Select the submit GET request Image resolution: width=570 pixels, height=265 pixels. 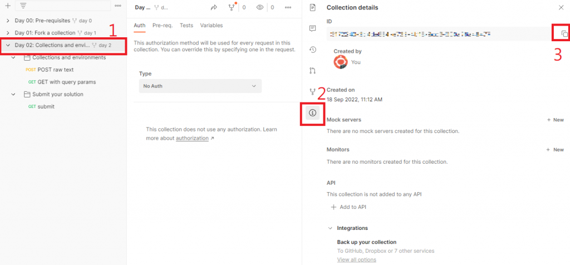click(41, 106)
